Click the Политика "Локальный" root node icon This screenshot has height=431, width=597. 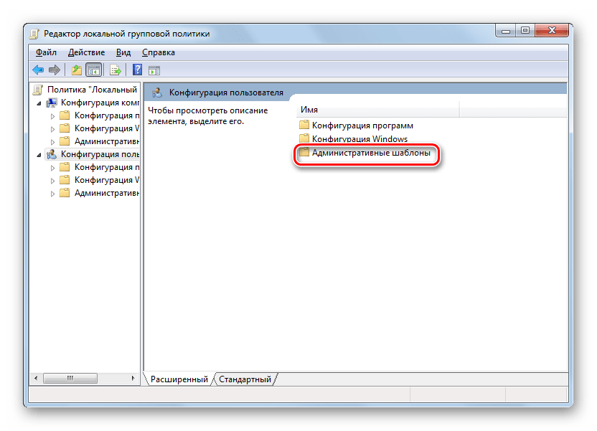click(x=38, y=90)
